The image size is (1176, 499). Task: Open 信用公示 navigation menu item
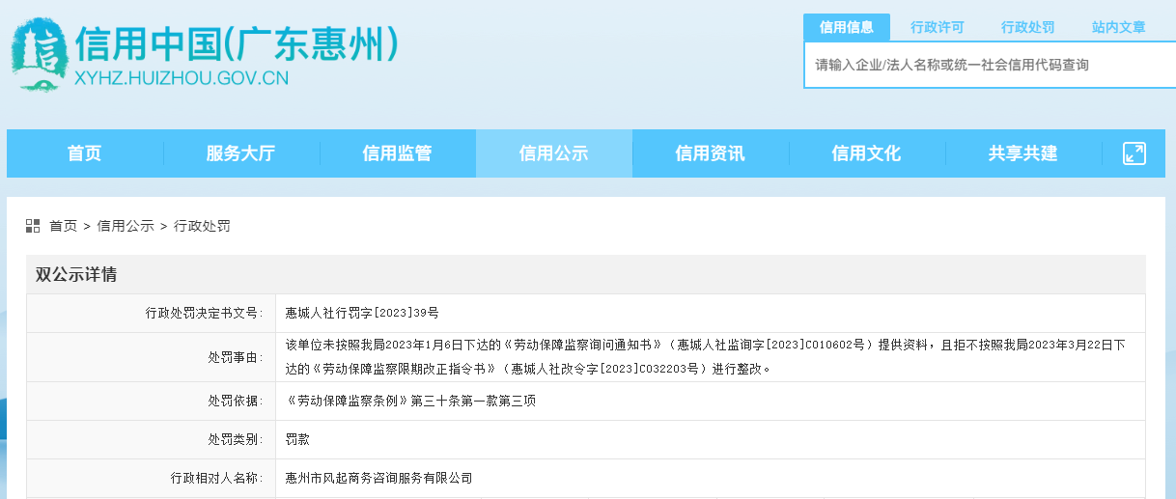tap(553, 153)
